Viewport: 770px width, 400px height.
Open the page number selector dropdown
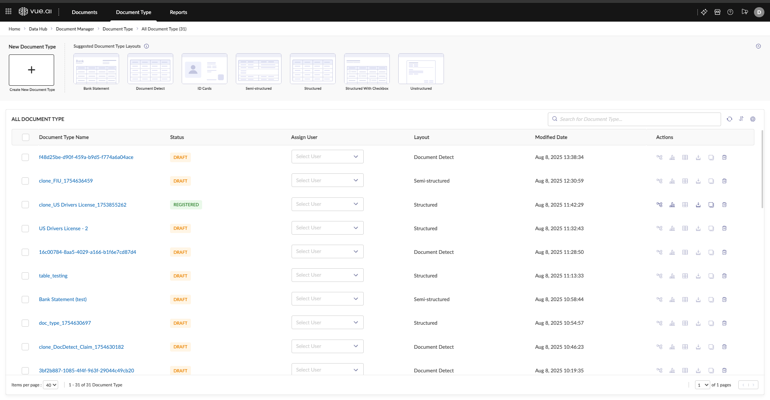702,384
